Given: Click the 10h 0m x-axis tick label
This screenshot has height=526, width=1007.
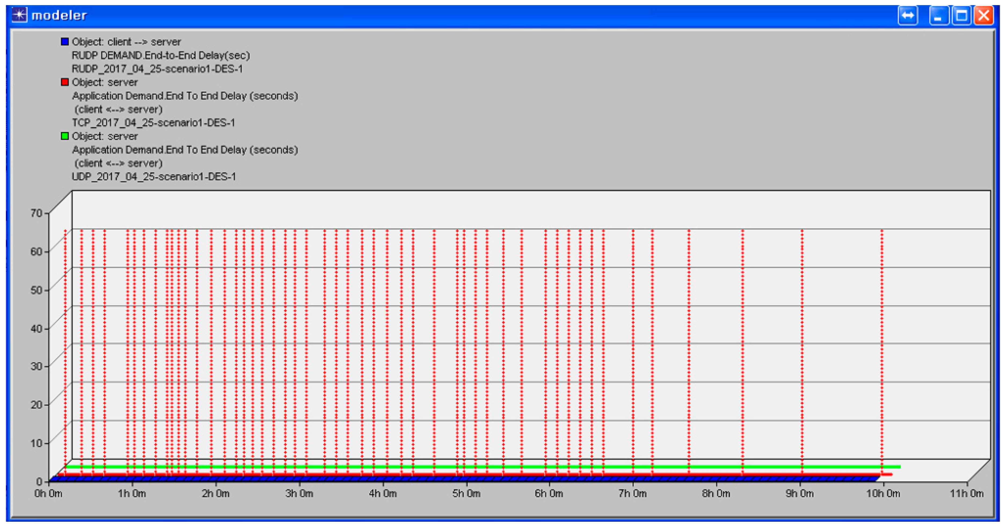Looking at the screenshot, I should (883, 494).
